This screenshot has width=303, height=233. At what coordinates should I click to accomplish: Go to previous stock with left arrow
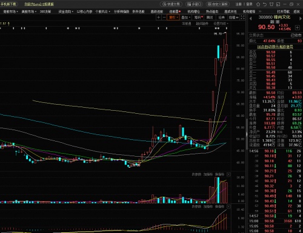251,19
